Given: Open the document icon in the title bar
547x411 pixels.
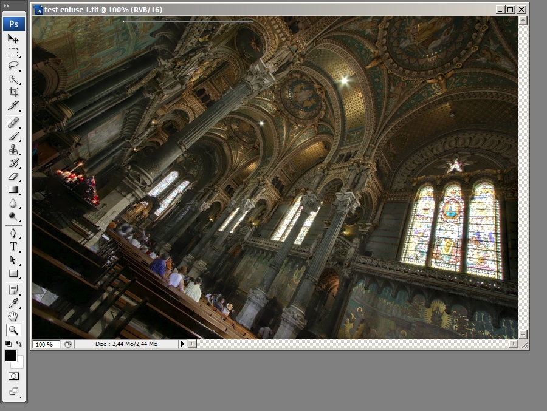Looking at the screenshot, I should coord(38,10).
